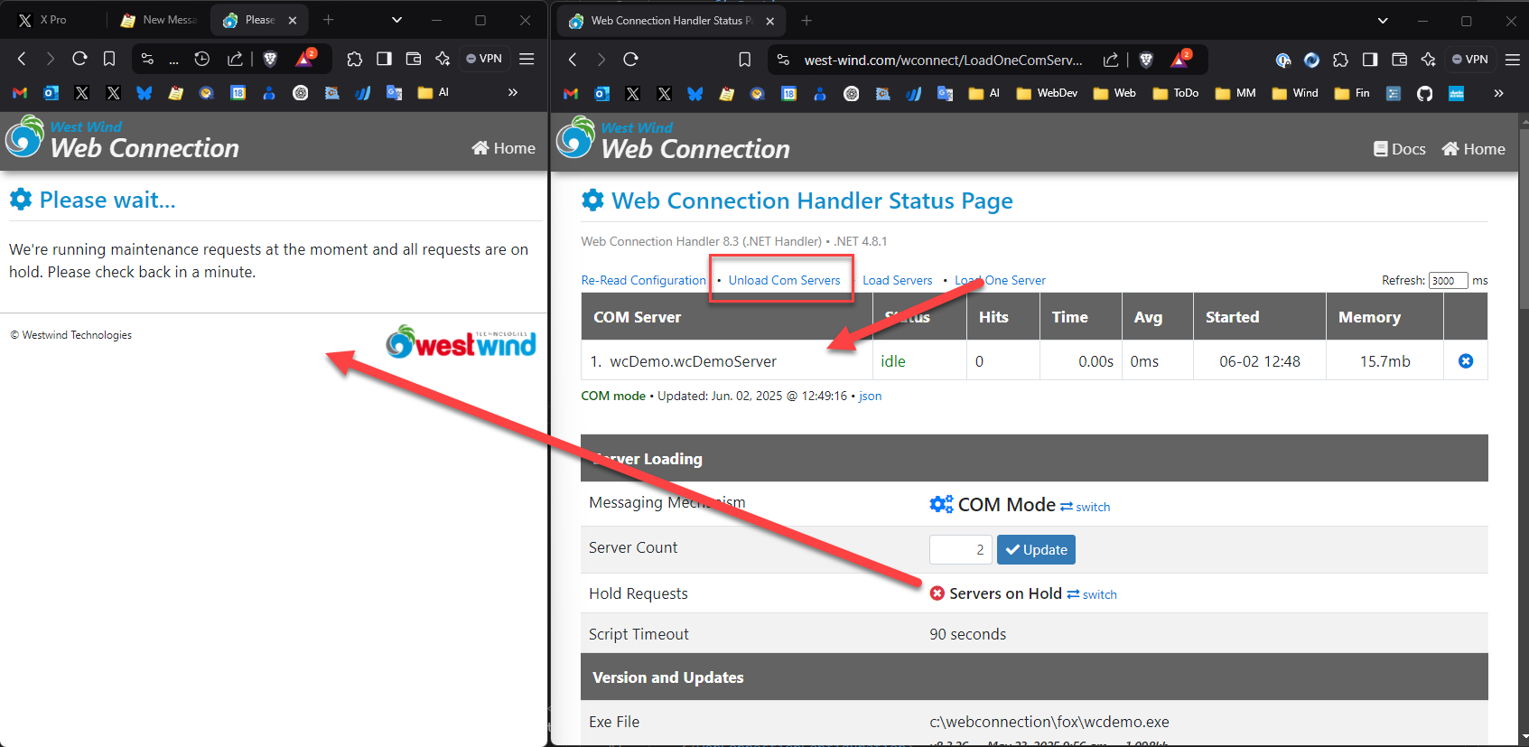Open the hamburger menu in the right window
The image size is (1529, 747).
pyautogui.click(x=1512, y=60)
